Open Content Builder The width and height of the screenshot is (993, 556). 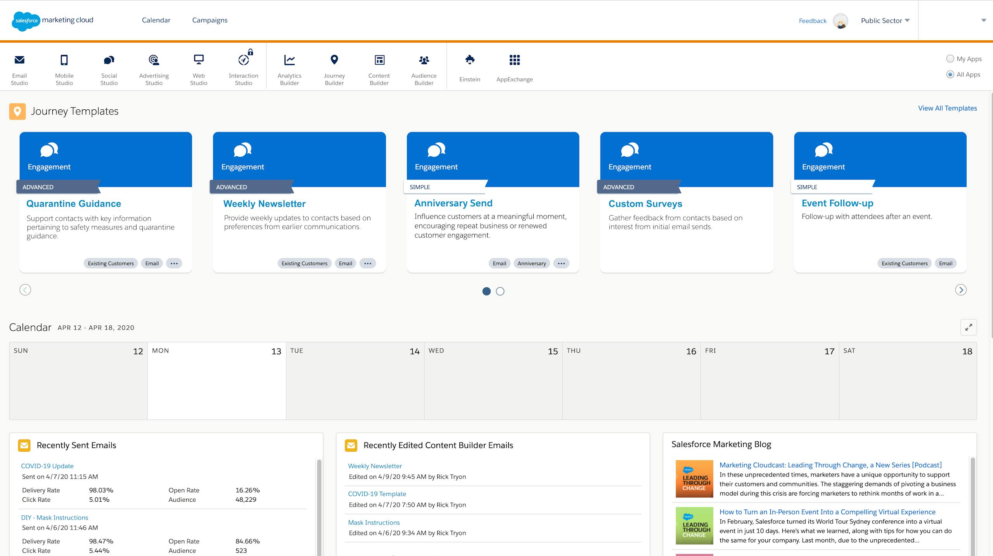(379, 69)
